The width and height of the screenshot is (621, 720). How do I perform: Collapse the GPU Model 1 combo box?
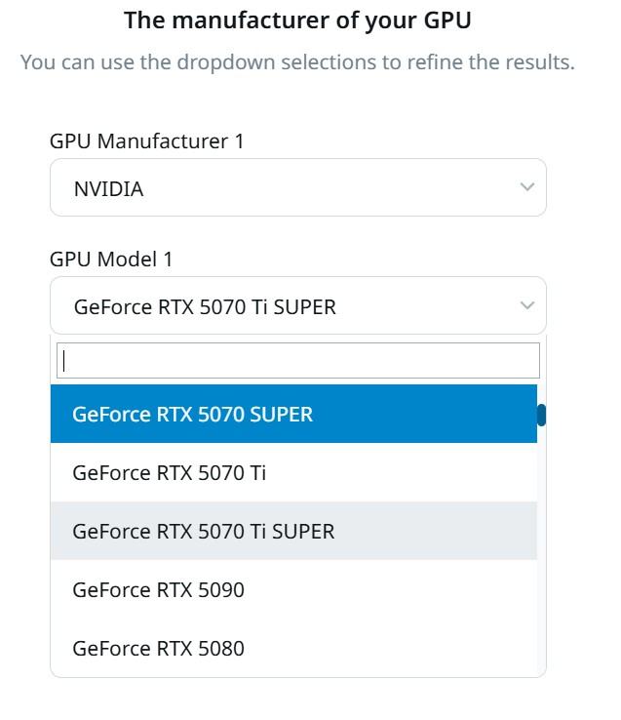pos(297,305)
